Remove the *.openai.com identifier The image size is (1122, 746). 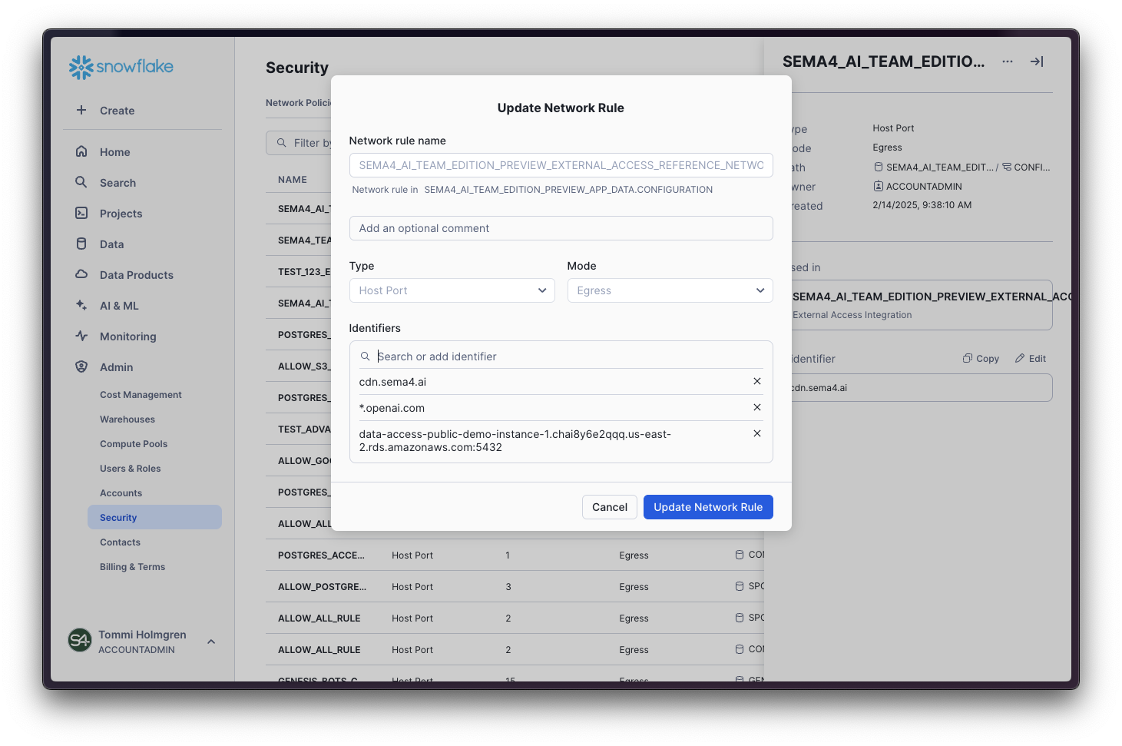[757, 407]
